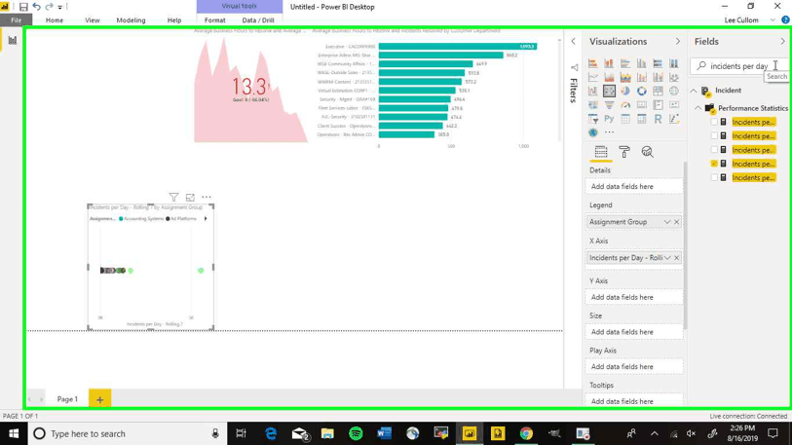Image resolution: width=793 pixels, height=445 pixels.
Task: Choose the Clustered column chart visual
Action: [x=641, y=63]
